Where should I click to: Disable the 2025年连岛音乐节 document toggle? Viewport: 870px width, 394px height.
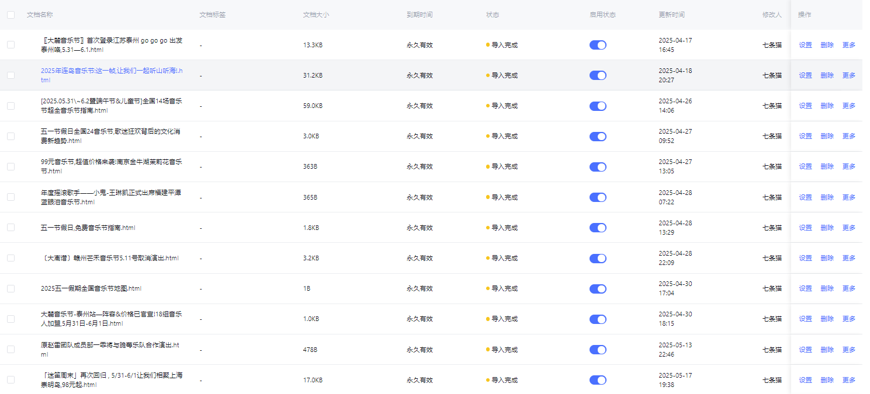point(598,75)
